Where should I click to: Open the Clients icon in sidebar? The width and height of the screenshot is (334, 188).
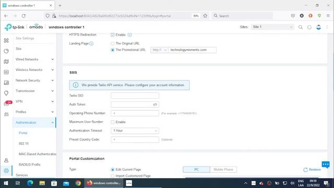[6, 83]
